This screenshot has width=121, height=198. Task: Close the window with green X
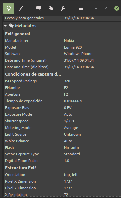(x=117, y=8)
